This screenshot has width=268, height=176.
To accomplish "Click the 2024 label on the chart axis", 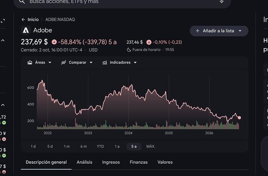I will (x=128, y=133).
